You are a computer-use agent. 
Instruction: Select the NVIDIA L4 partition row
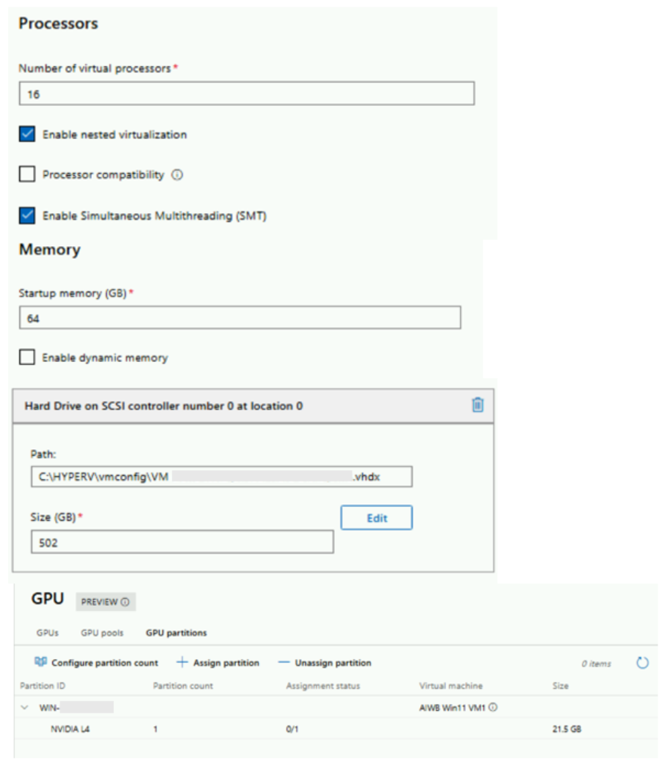(70, 729)
